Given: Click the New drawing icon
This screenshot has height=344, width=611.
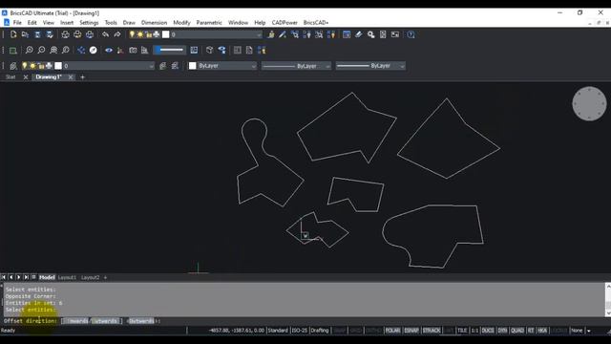Looking at the screenshot, I should 13,34.
